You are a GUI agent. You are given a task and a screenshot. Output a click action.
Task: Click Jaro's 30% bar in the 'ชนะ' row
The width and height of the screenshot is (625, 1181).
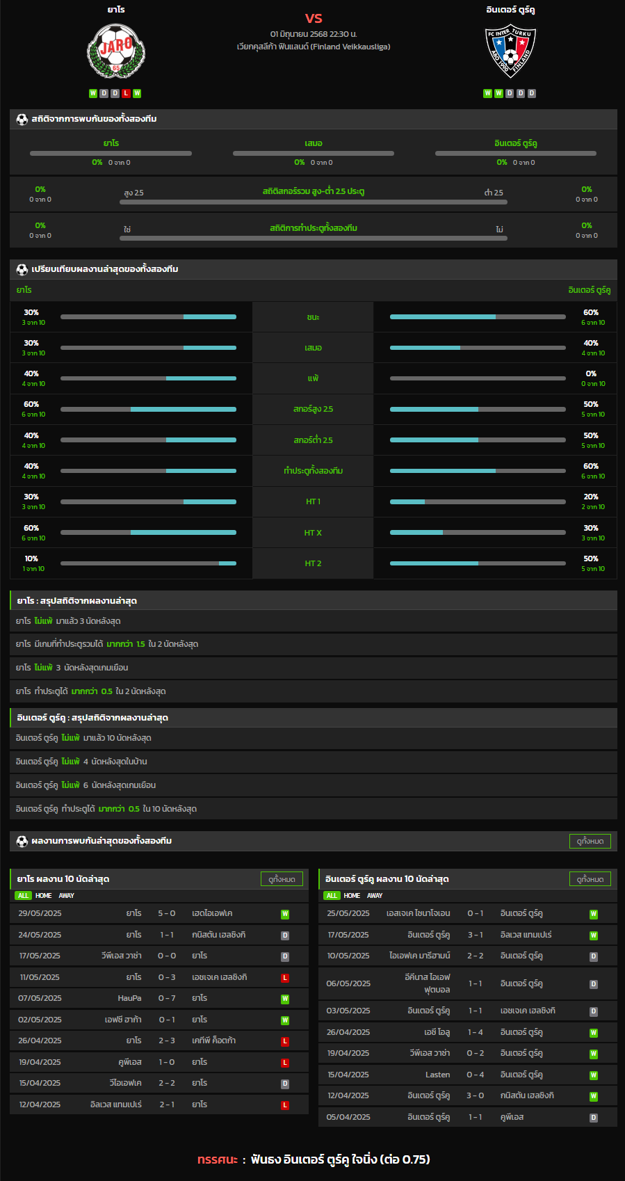(x=148, y=317)
